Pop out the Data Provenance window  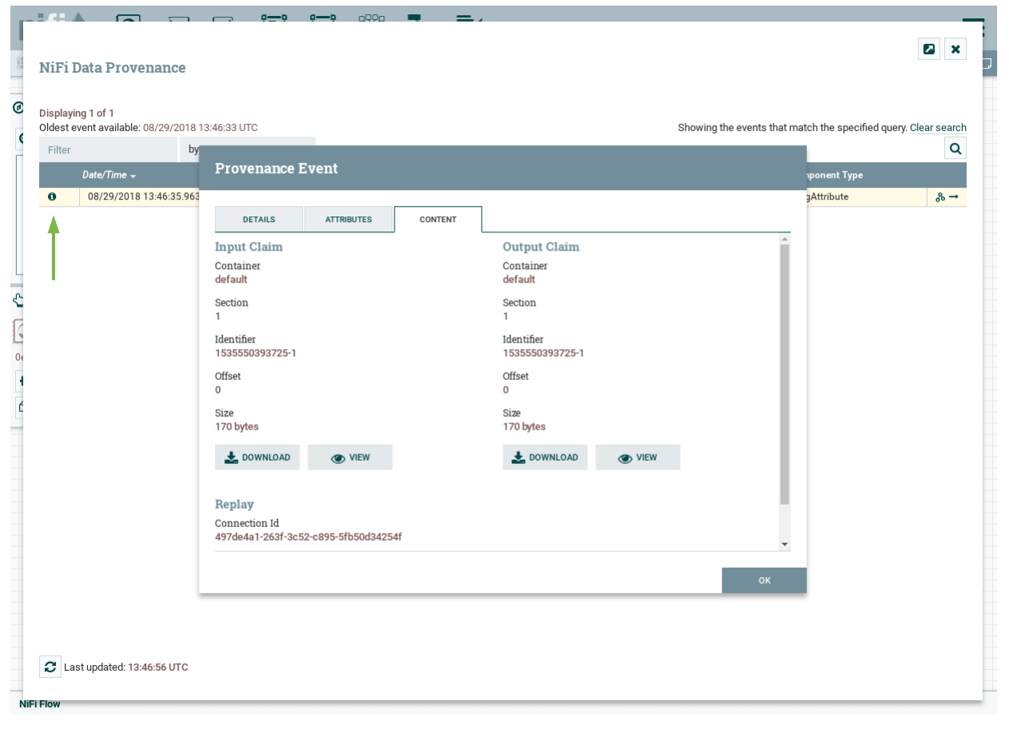click(929, 49)
